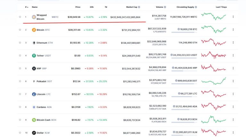Sort by 24h column header
Viewport: 246px width, 137px height.
coord(92,7)
